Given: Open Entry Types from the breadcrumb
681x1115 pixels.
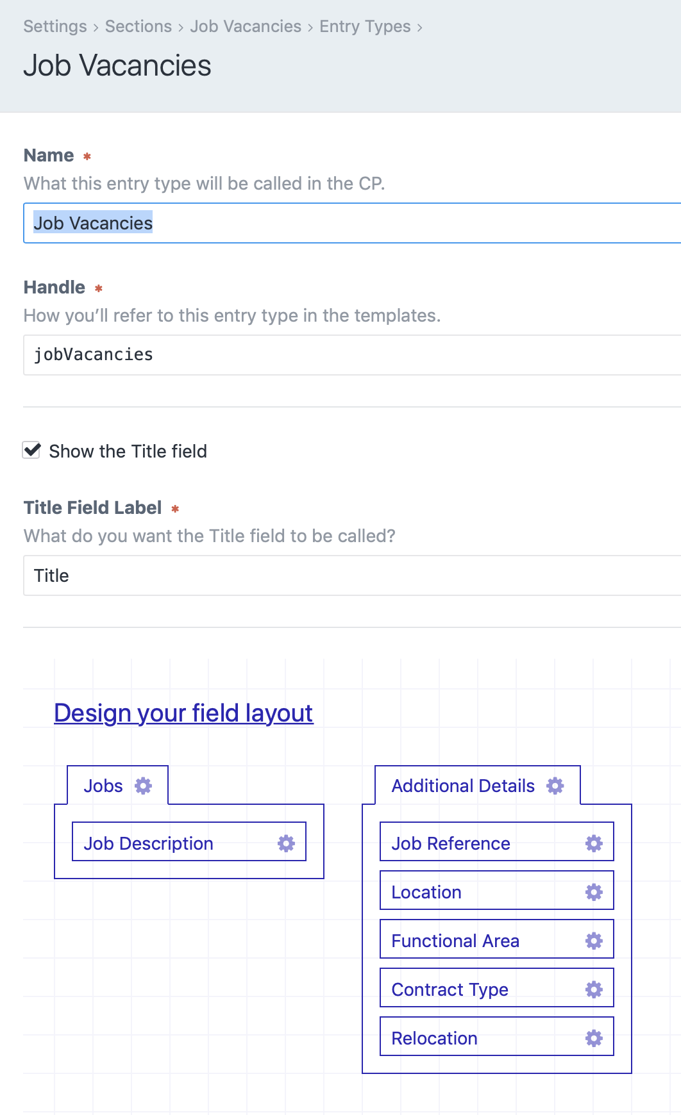Looking at the screenshot, I should (x=364, y=27).
